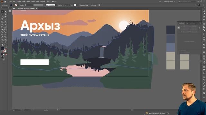Enable the Scale Strokes & Effects checkbox
This screenshot has height=115, width=206.
click(x=178, y=53)
